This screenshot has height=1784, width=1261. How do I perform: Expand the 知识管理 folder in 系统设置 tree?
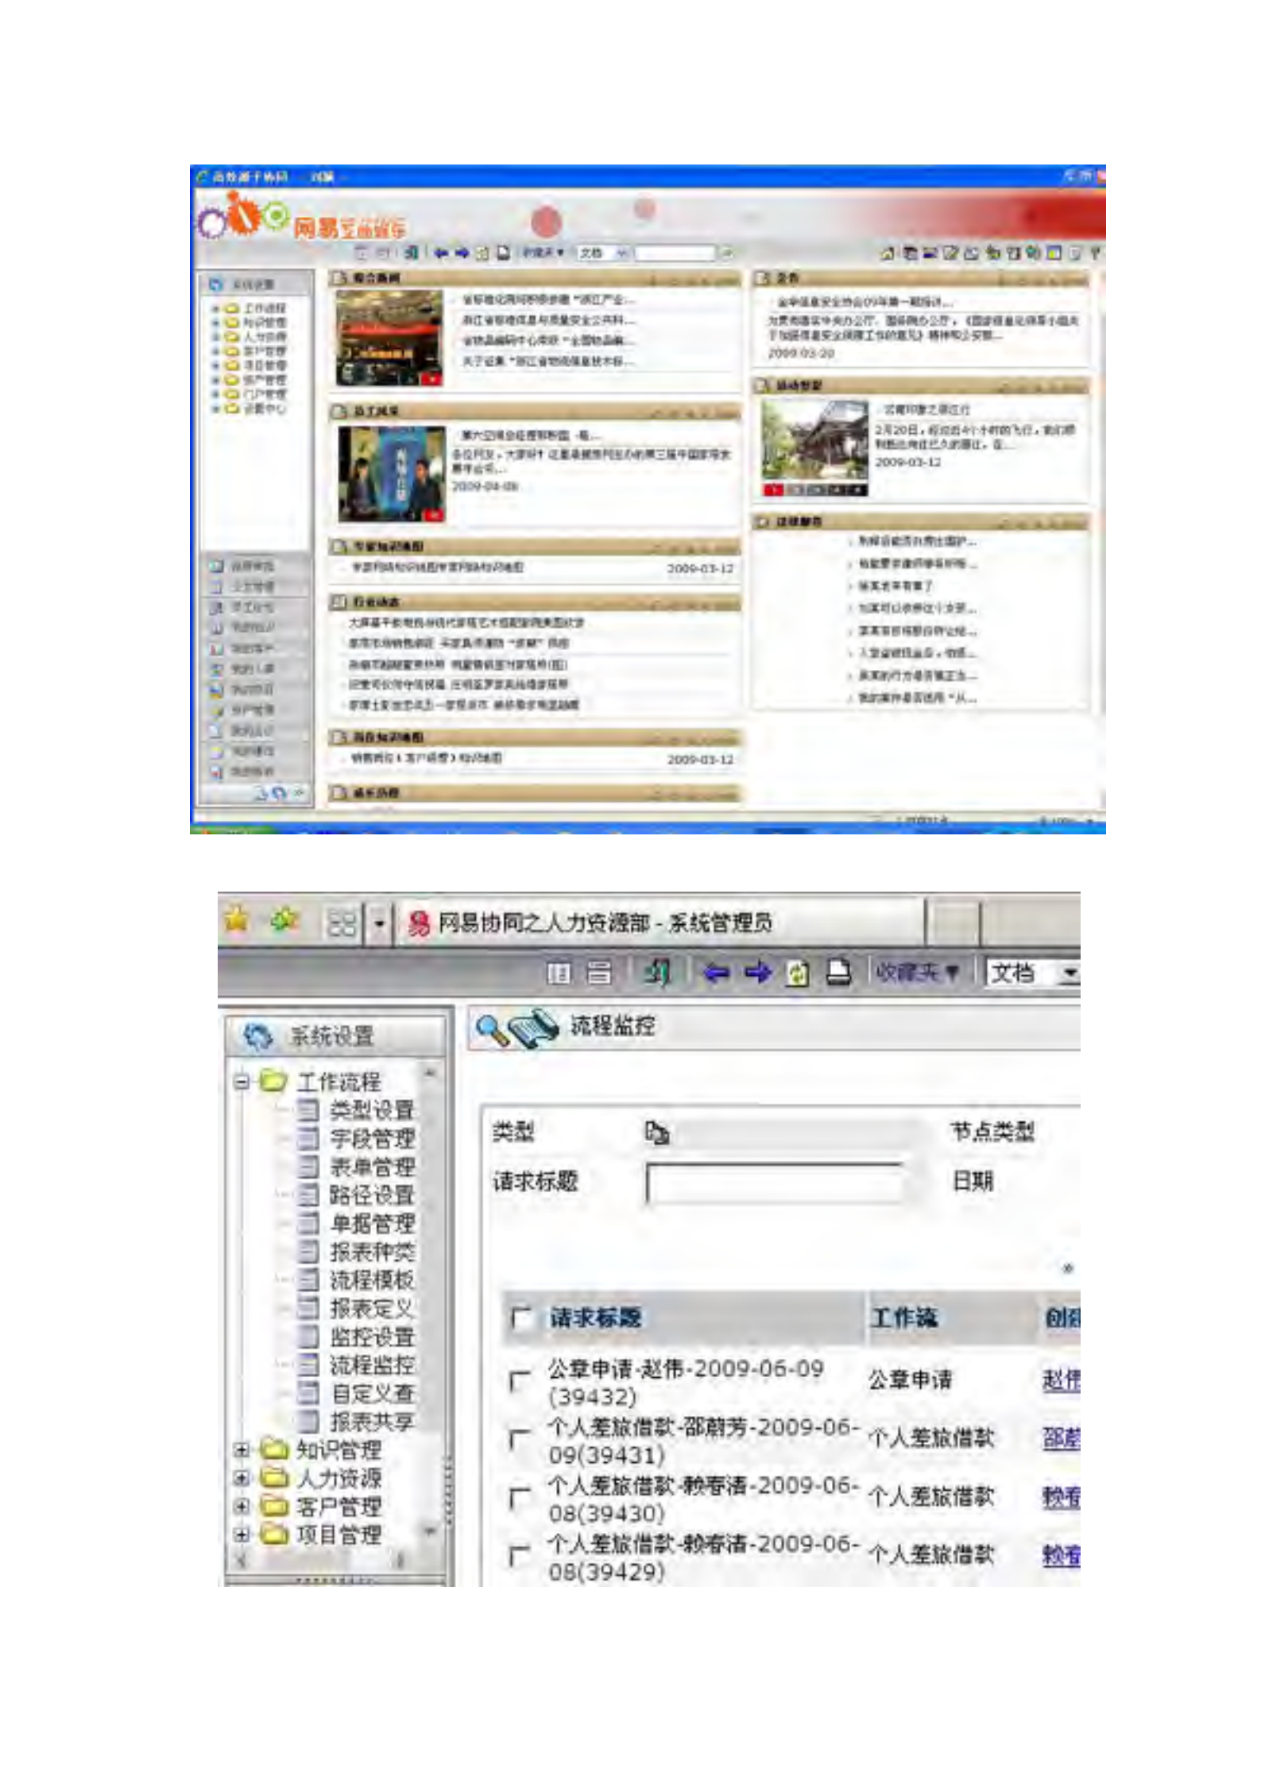[242, 1450]
